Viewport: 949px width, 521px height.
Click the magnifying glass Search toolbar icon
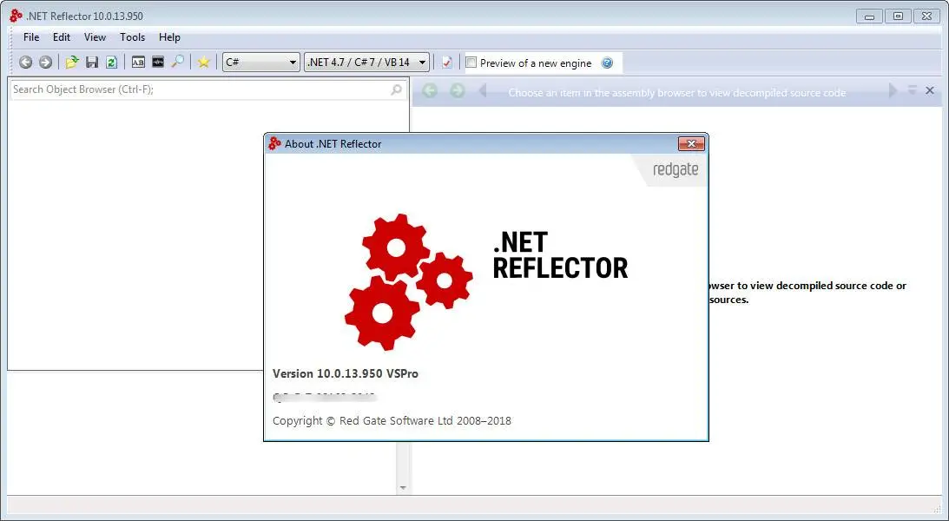pyautogui.click(x=177, y=63)
